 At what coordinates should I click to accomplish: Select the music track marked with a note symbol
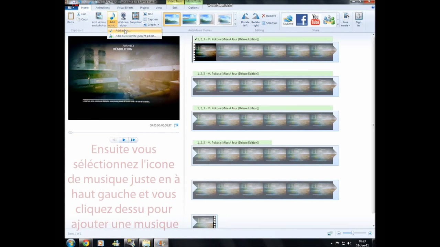point(263,39)
